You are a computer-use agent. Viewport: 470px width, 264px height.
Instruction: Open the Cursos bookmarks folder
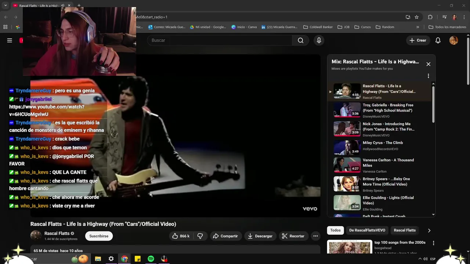tap(362, 27)
